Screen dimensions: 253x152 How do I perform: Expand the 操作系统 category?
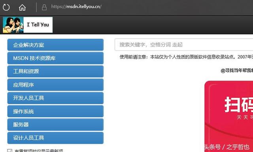pos(55,111)
